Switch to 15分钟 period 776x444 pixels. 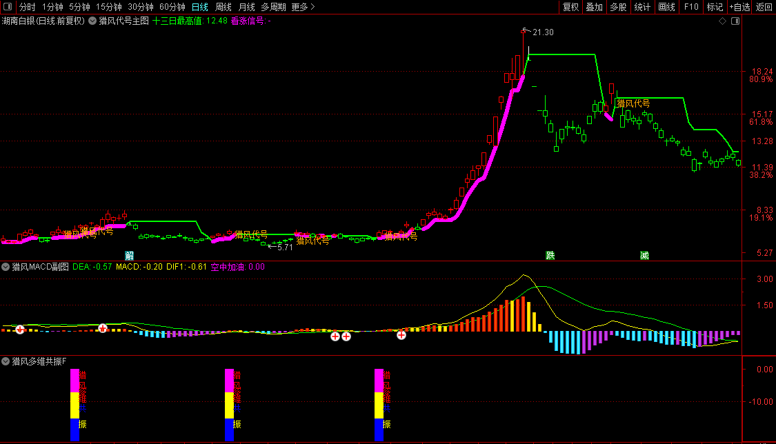109,7
